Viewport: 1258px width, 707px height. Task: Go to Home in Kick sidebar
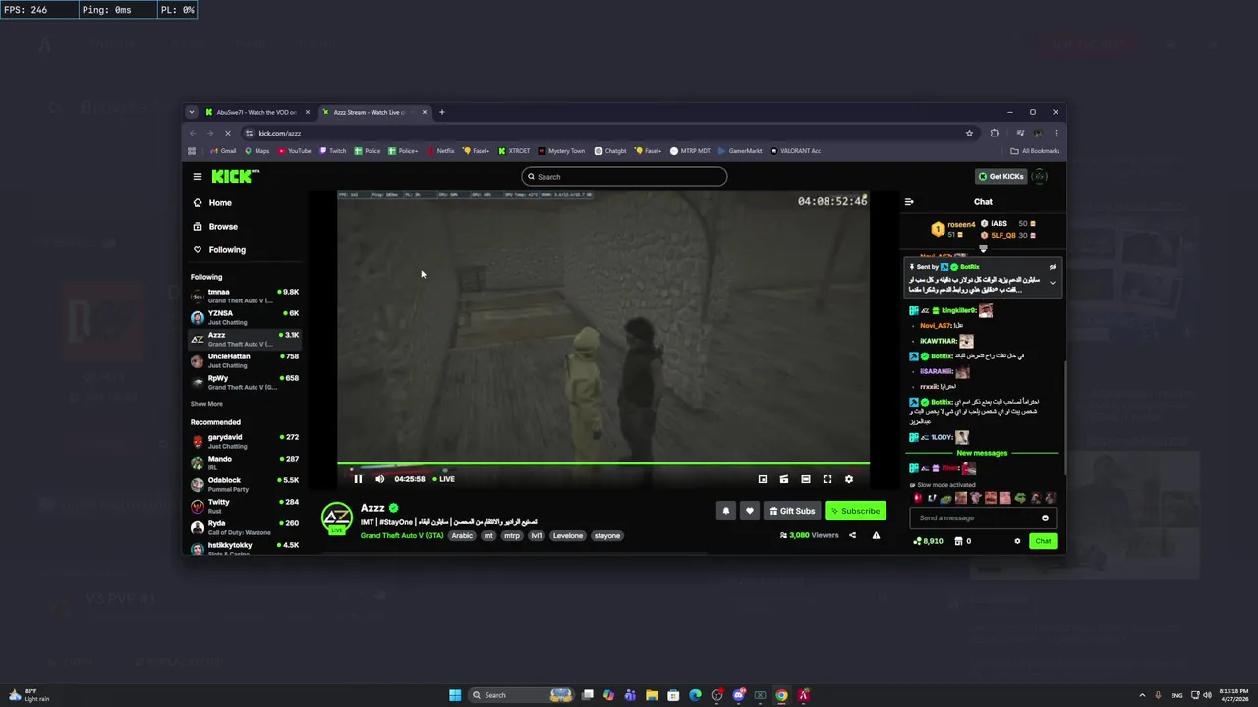220,203
